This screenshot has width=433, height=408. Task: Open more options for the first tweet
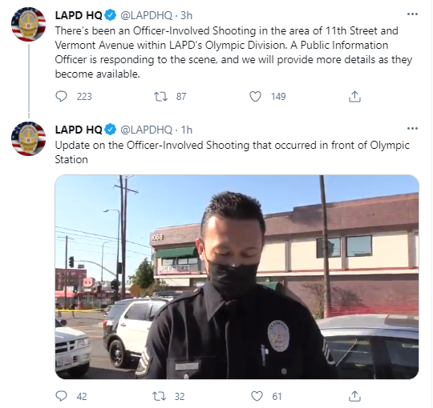click(x=412, y=14)
